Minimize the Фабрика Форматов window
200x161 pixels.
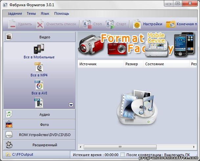[x=169, y=3]
